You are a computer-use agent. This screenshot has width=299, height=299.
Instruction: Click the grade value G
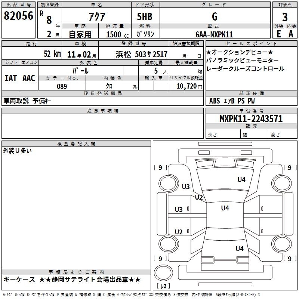215,16
